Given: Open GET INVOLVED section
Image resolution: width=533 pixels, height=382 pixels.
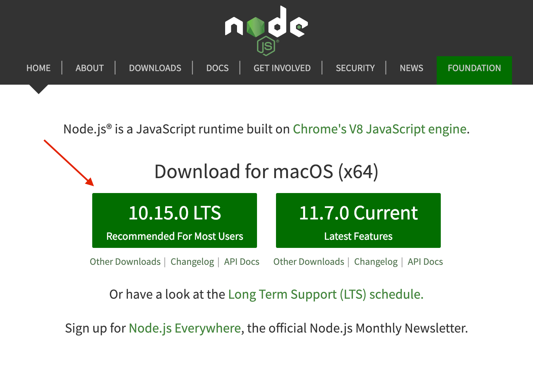Looking at the screenshot, I should click(282, 68).
